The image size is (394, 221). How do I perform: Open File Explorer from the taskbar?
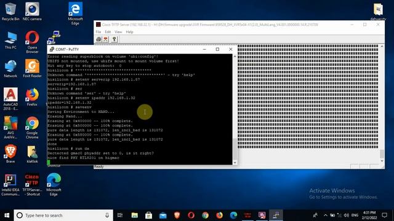tap(135, 215)
